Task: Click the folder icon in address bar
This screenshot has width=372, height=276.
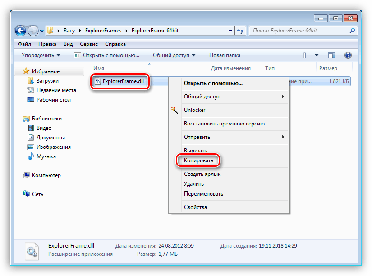Action: [x=51, y=31]
